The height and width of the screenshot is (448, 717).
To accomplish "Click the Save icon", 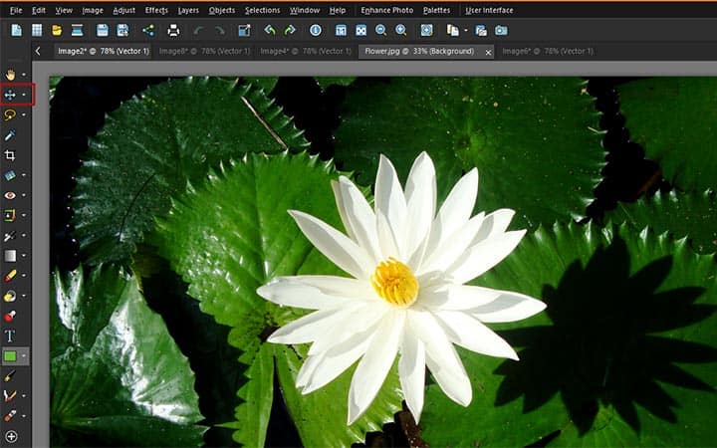I will (103, 31).
